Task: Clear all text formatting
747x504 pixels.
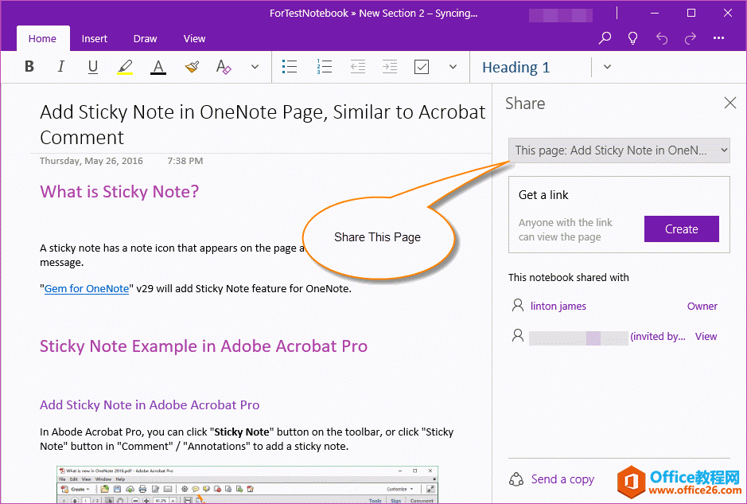Action: click(x=224, y=67)
